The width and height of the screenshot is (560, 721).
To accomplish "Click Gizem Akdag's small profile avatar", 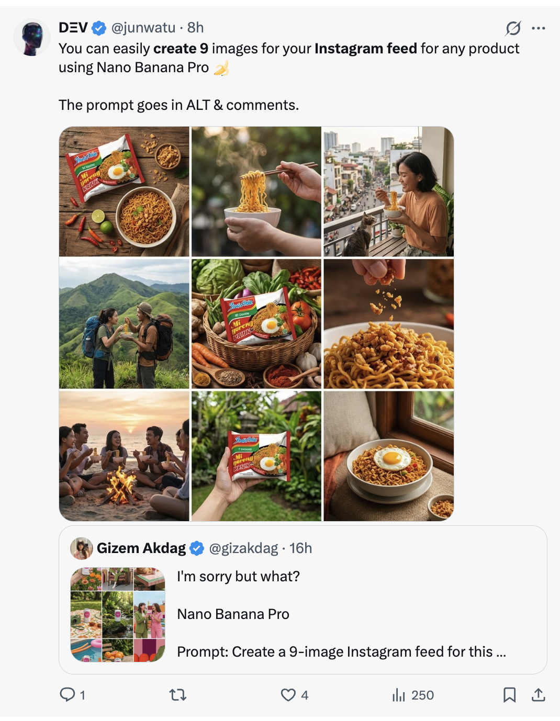I will pyautogui.click(x=82, y=548).
